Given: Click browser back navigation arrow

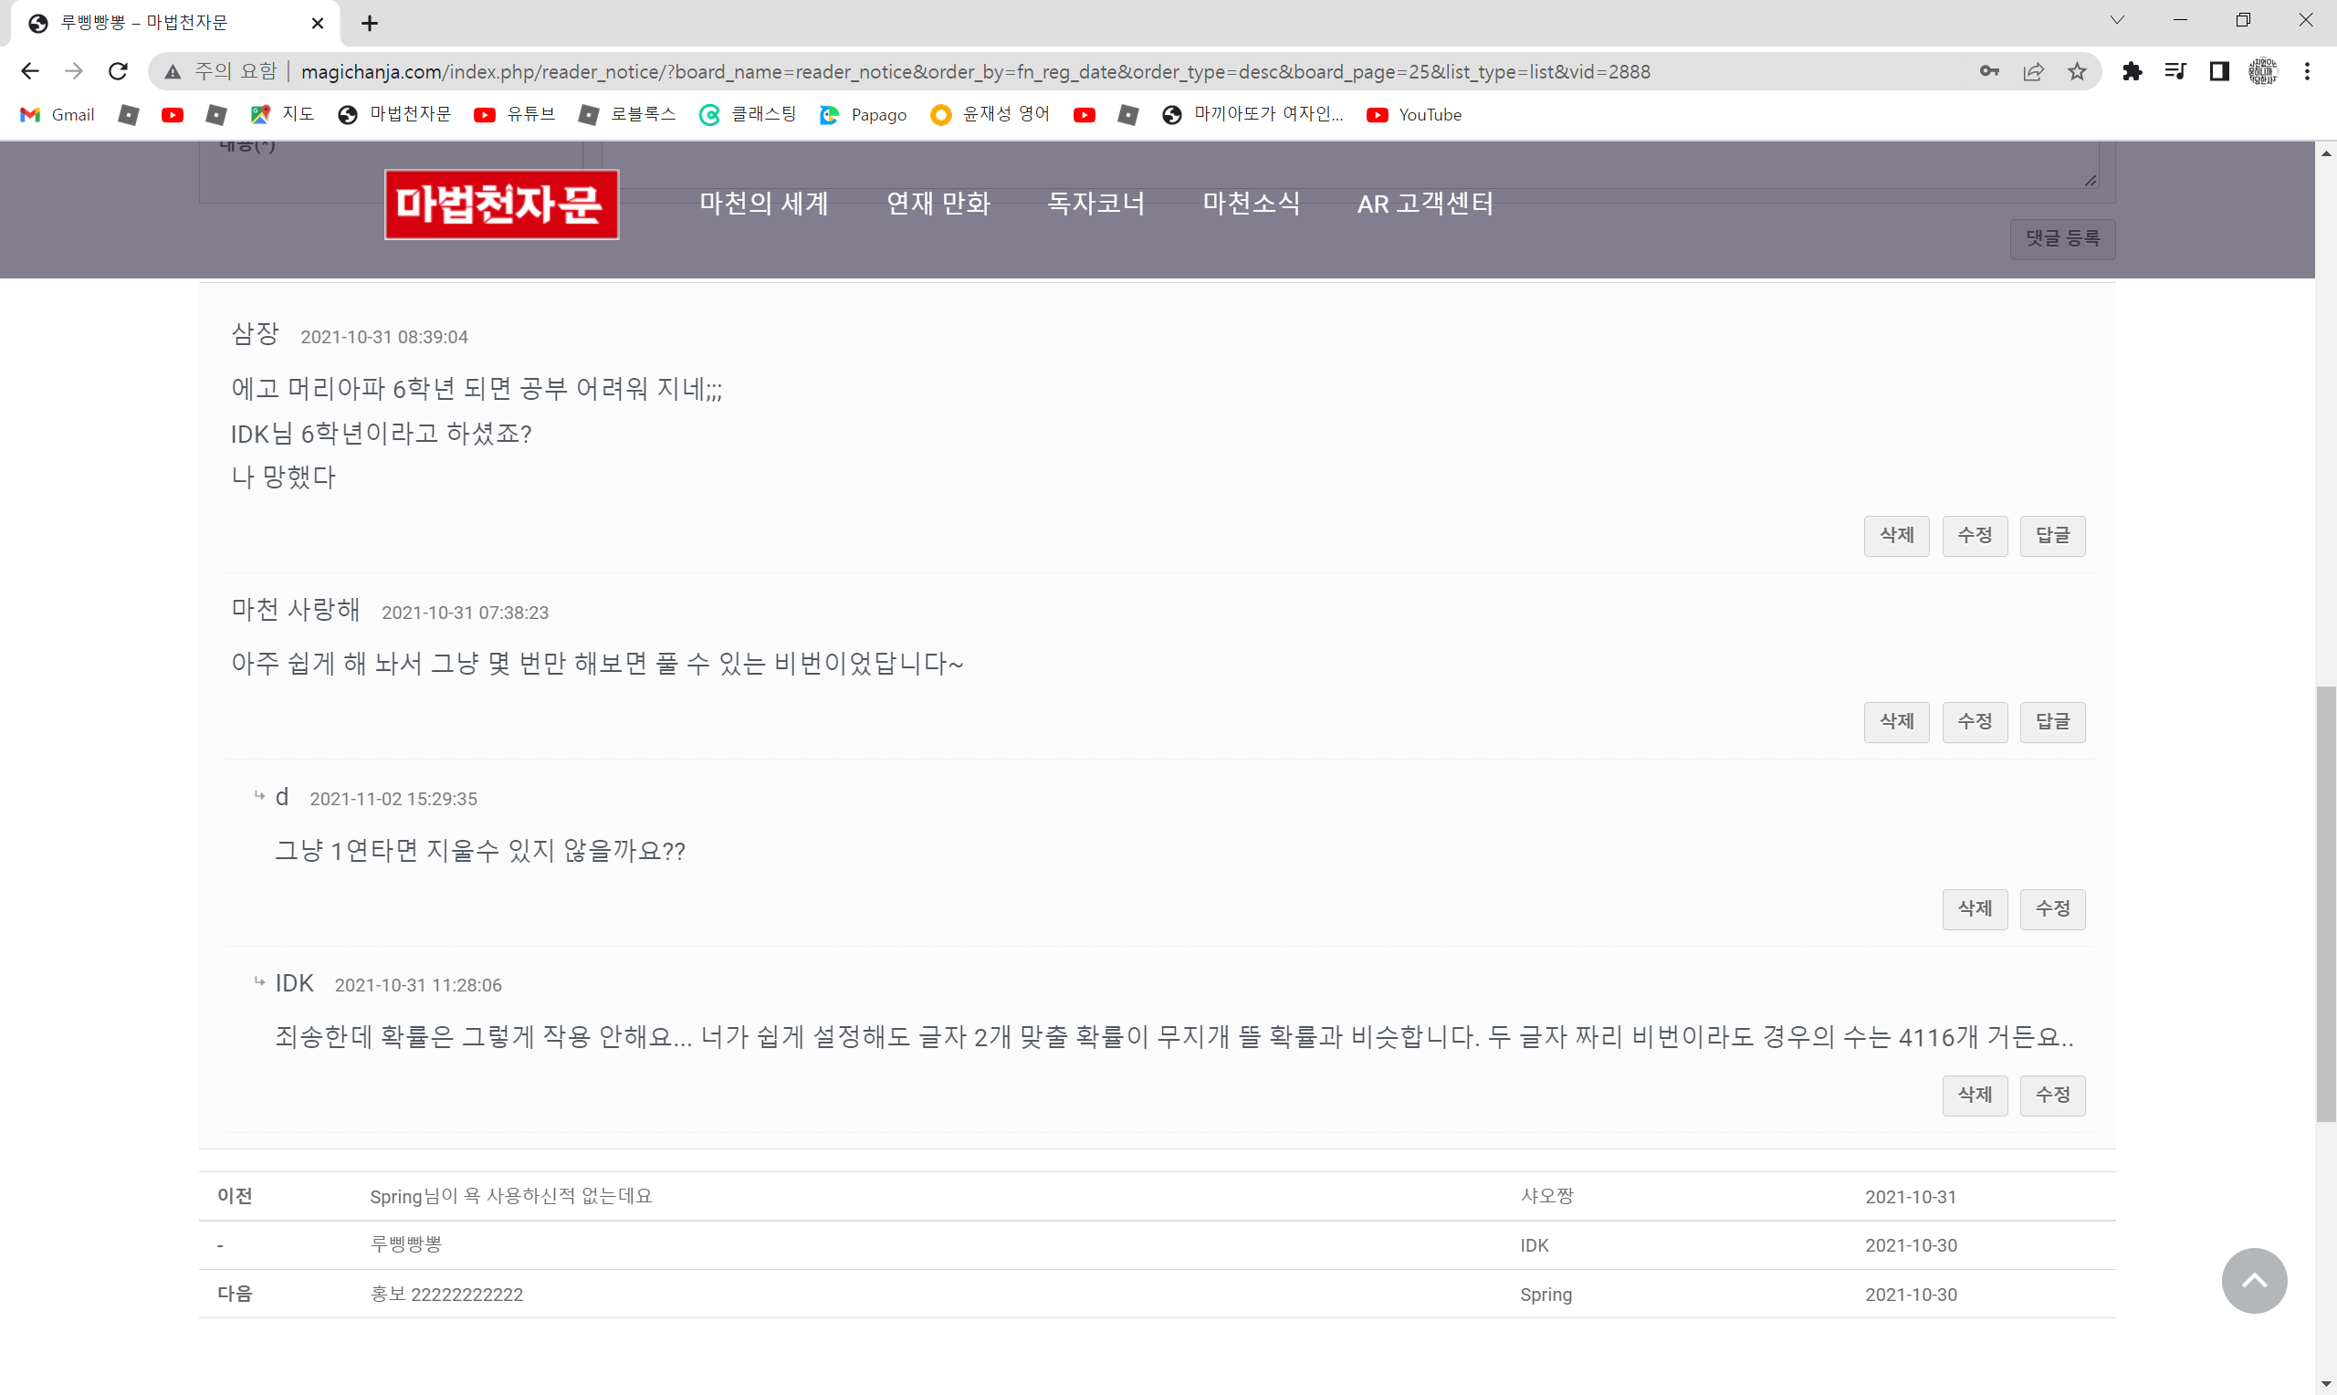Looking at the screenshot, I should [32, 71].
